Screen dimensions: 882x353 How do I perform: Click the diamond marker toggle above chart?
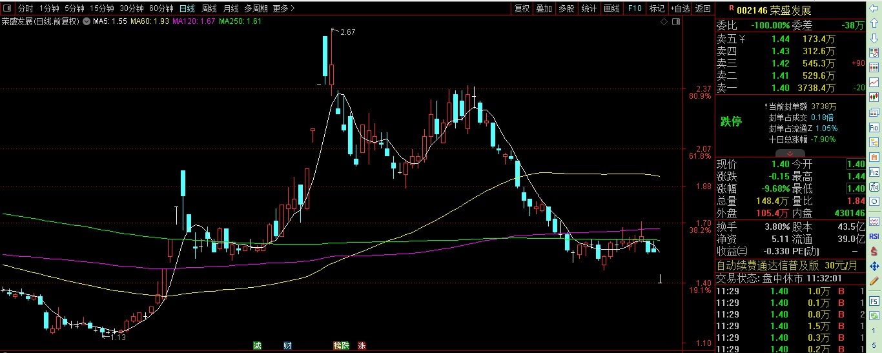pos(664,22)
